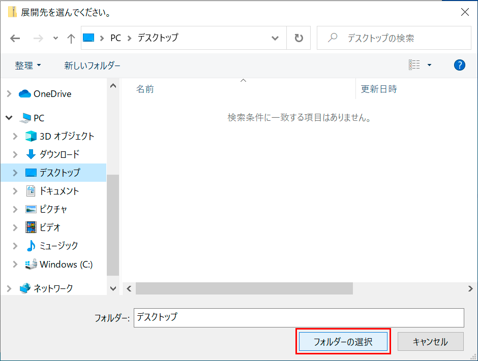Expand the デスクトップ tree node
The image size is (478, 361).
click(x=15, y=173)
